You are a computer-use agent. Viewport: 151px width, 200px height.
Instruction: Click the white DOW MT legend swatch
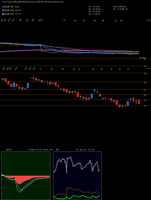coord(3,11)
